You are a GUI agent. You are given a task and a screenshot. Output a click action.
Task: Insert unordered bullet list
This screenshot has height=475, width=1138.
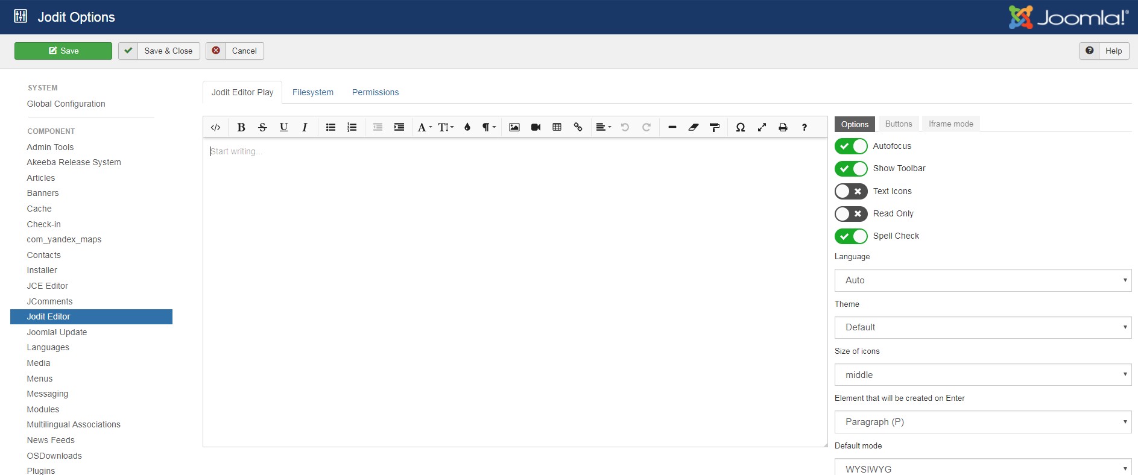click(330, 127)
